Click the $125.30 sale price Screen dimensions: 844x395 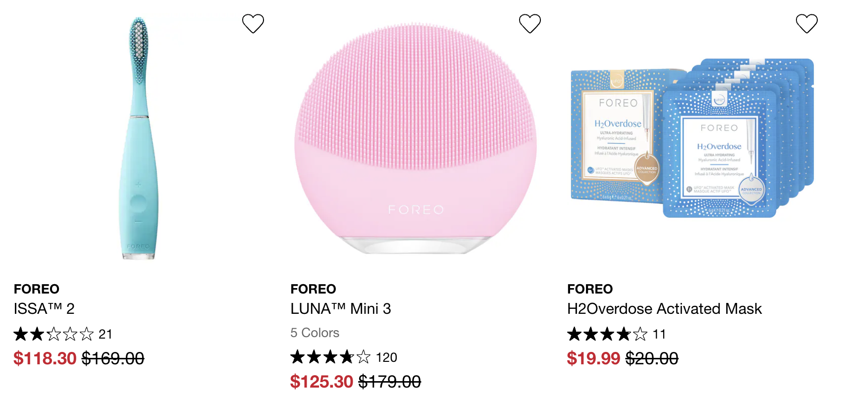tap(322, 382)
